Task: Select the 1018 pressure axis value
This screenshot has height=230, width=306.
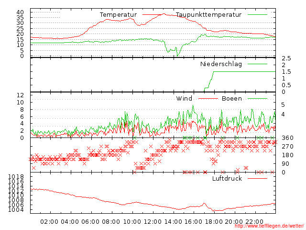Action: (x=16, y=177)
